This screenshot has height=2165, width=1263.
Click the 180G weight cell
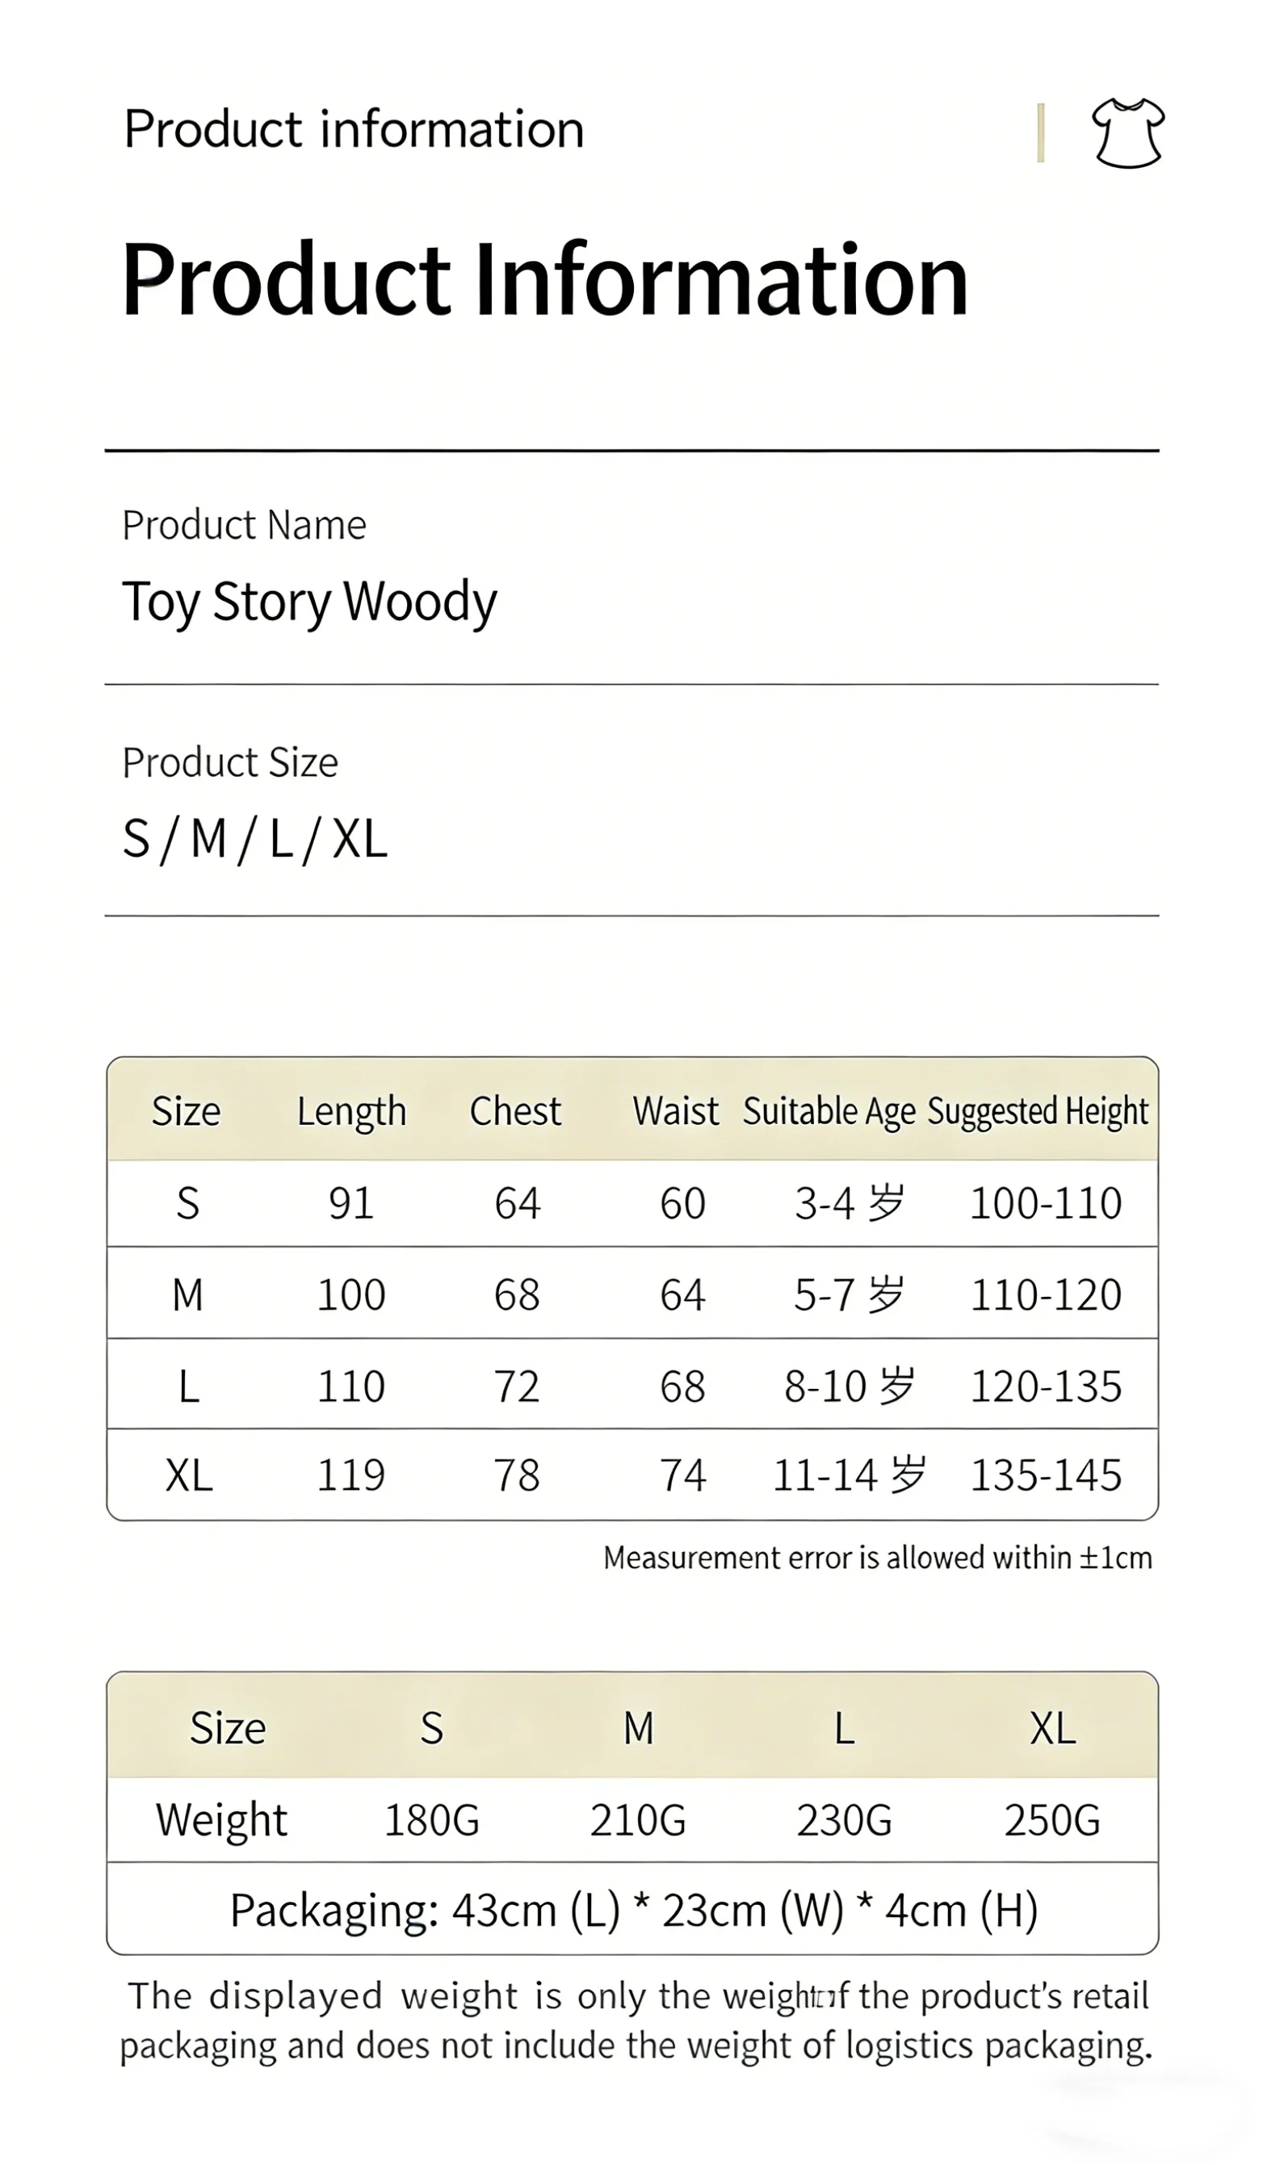(x=431, y=1819)
